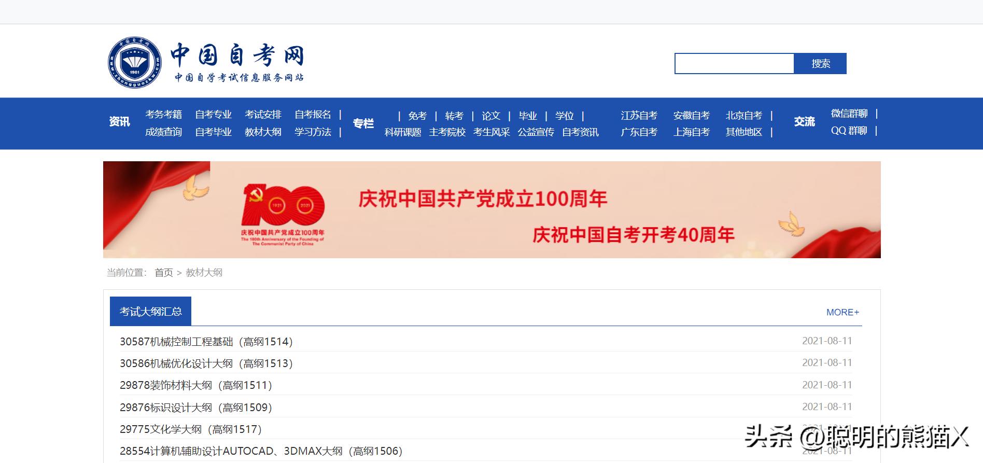983x463 pixels.
Task: Go to 上海自考 region page
Action: click(692, 132)
